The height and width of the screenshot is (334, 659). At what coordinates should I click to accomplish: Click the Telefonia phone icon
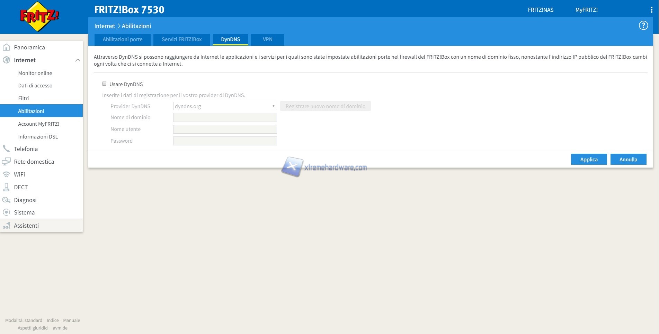click(x=6, y=149)
